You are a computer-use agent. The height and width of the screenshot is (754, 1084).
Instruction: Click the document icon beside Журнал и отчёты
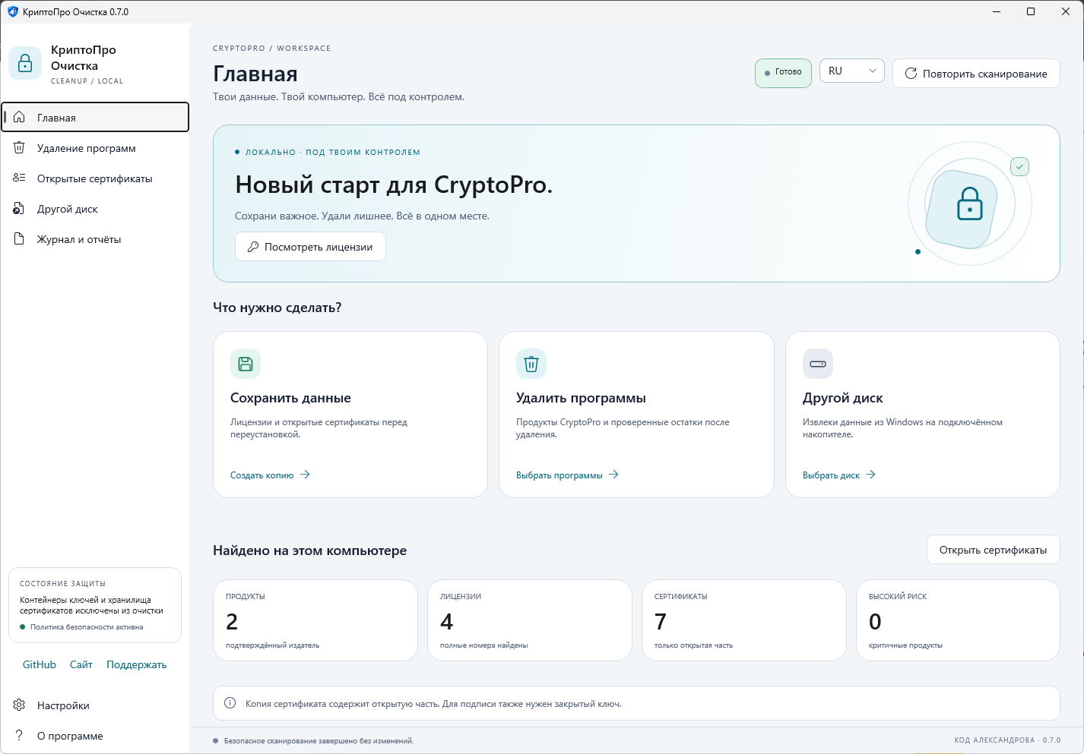click(x=20, y=238)
